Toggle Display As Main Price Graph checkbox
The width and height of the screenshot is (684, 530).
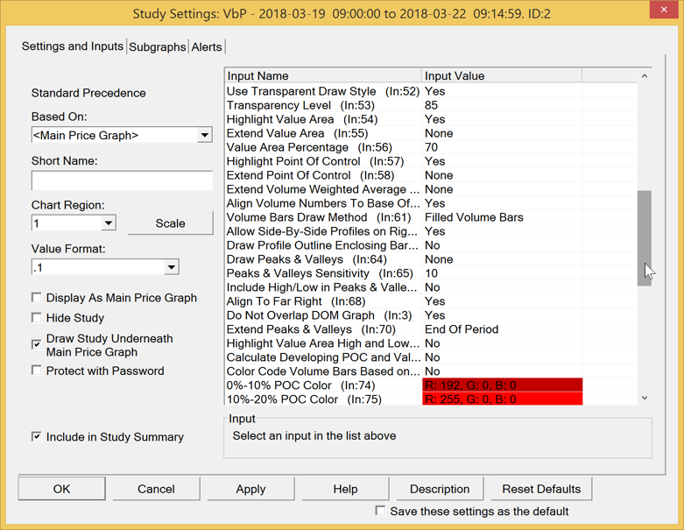(37, 298)
